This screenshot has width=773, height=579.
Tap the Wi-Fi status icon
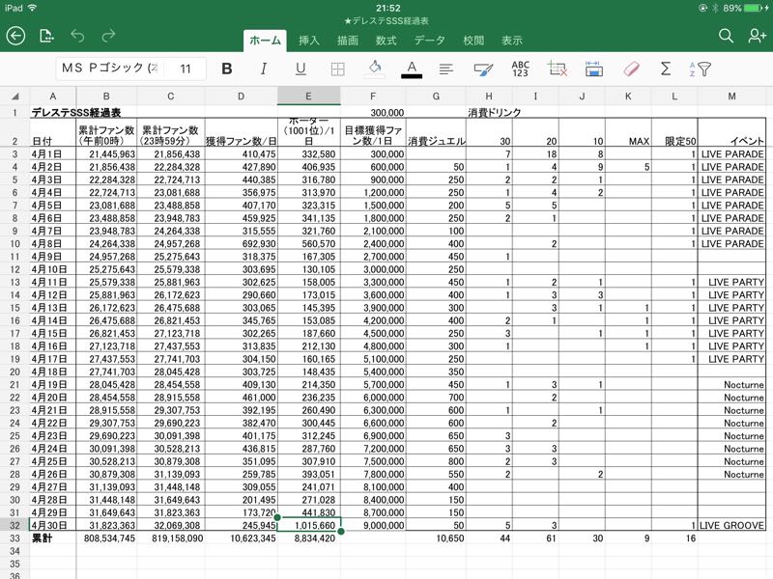coord(33,8)
